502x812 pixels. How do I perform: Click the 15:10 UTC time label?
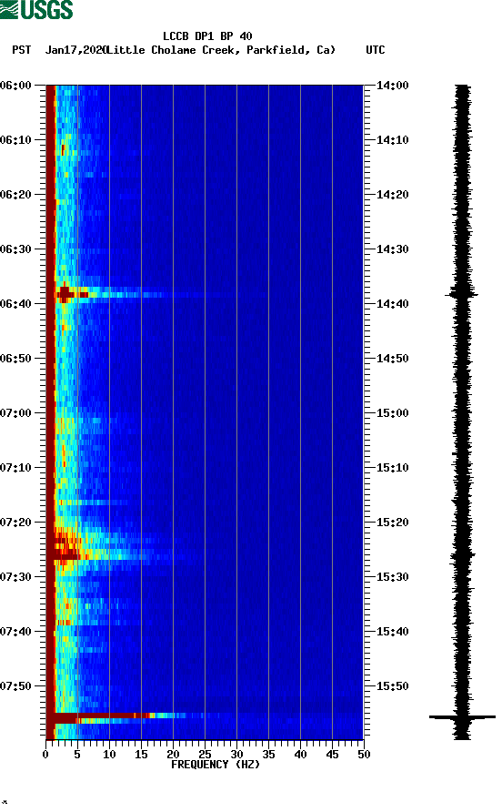[x=392, y=468]
